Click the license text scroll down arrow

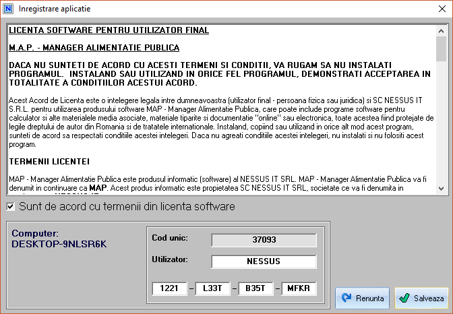pos(441,189)
